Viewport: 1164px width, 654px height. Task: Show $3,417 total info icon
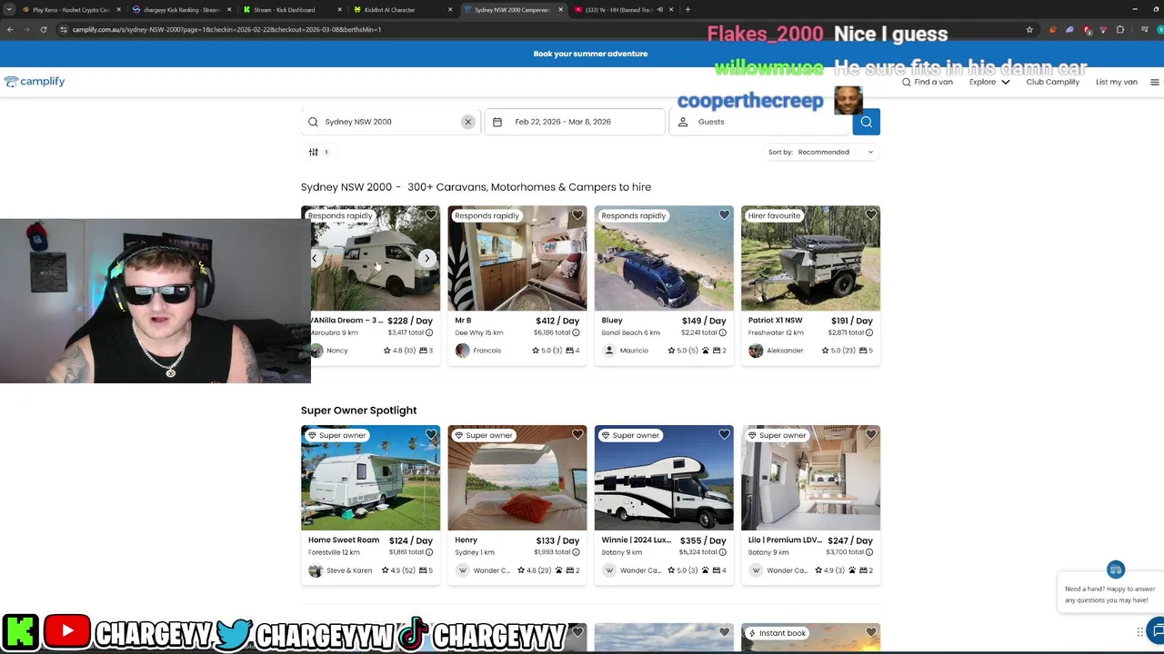429,332
